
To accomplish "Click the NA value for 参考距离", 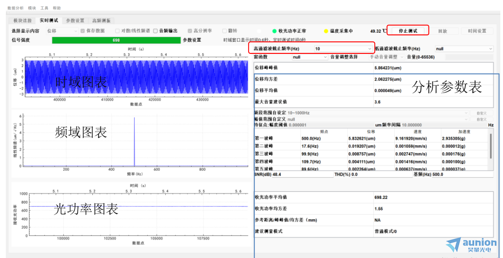I will [x=377, y=220].
